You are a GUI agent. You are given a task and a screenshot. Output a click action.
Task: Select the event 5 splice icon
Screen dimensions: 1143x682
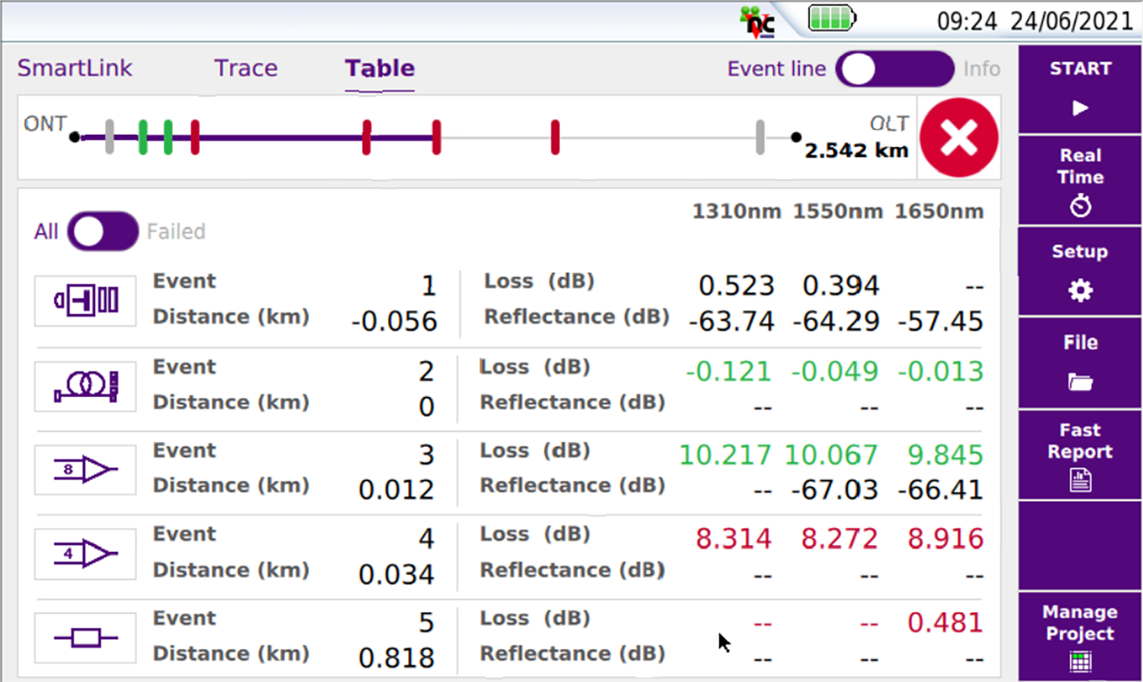pyautogui.click(x=85, y=638)
